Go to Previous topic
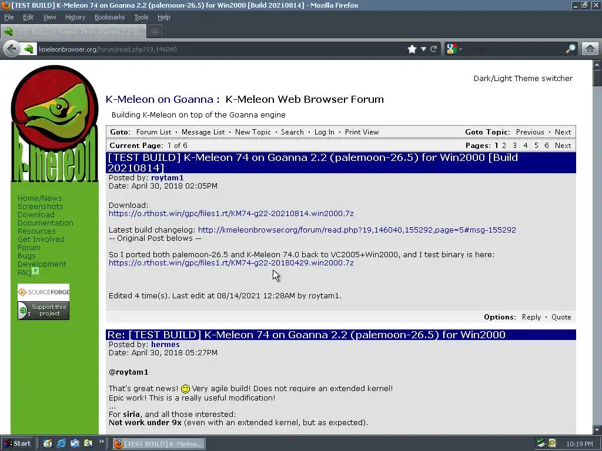 point(530,132)
